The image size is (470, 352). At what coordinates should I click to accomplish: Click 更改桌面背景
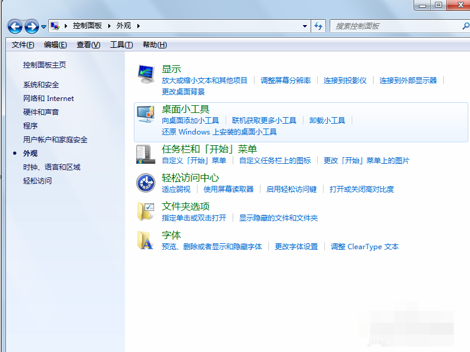183,92
